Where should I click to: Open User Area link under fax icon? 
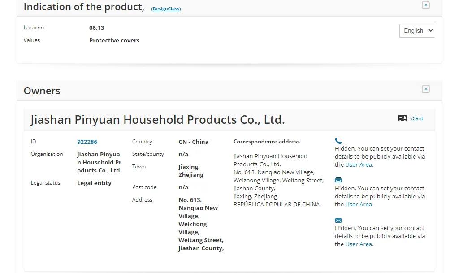click(359, 205)
